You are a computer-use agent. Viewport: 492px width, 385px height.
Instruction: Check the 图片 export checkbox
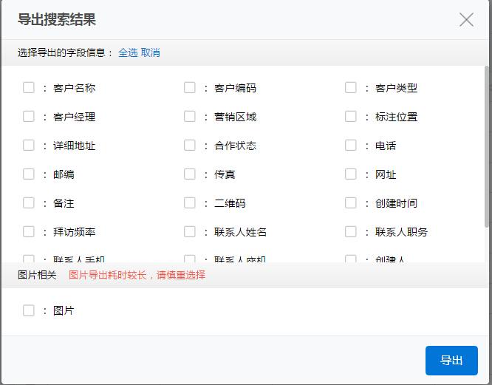(29, 310)
